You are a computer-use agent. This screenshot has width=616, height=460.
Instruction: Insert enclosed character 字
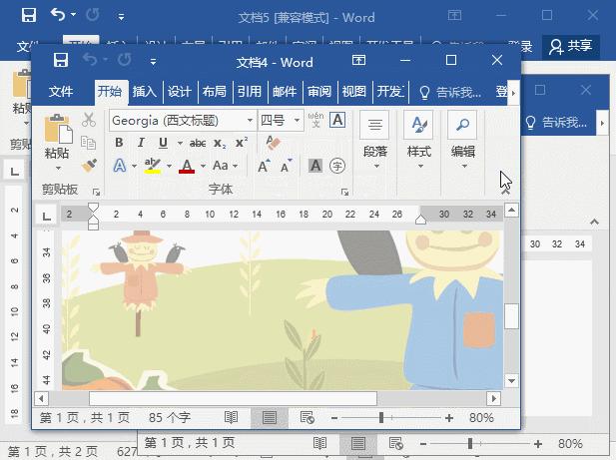coord(337,166)
